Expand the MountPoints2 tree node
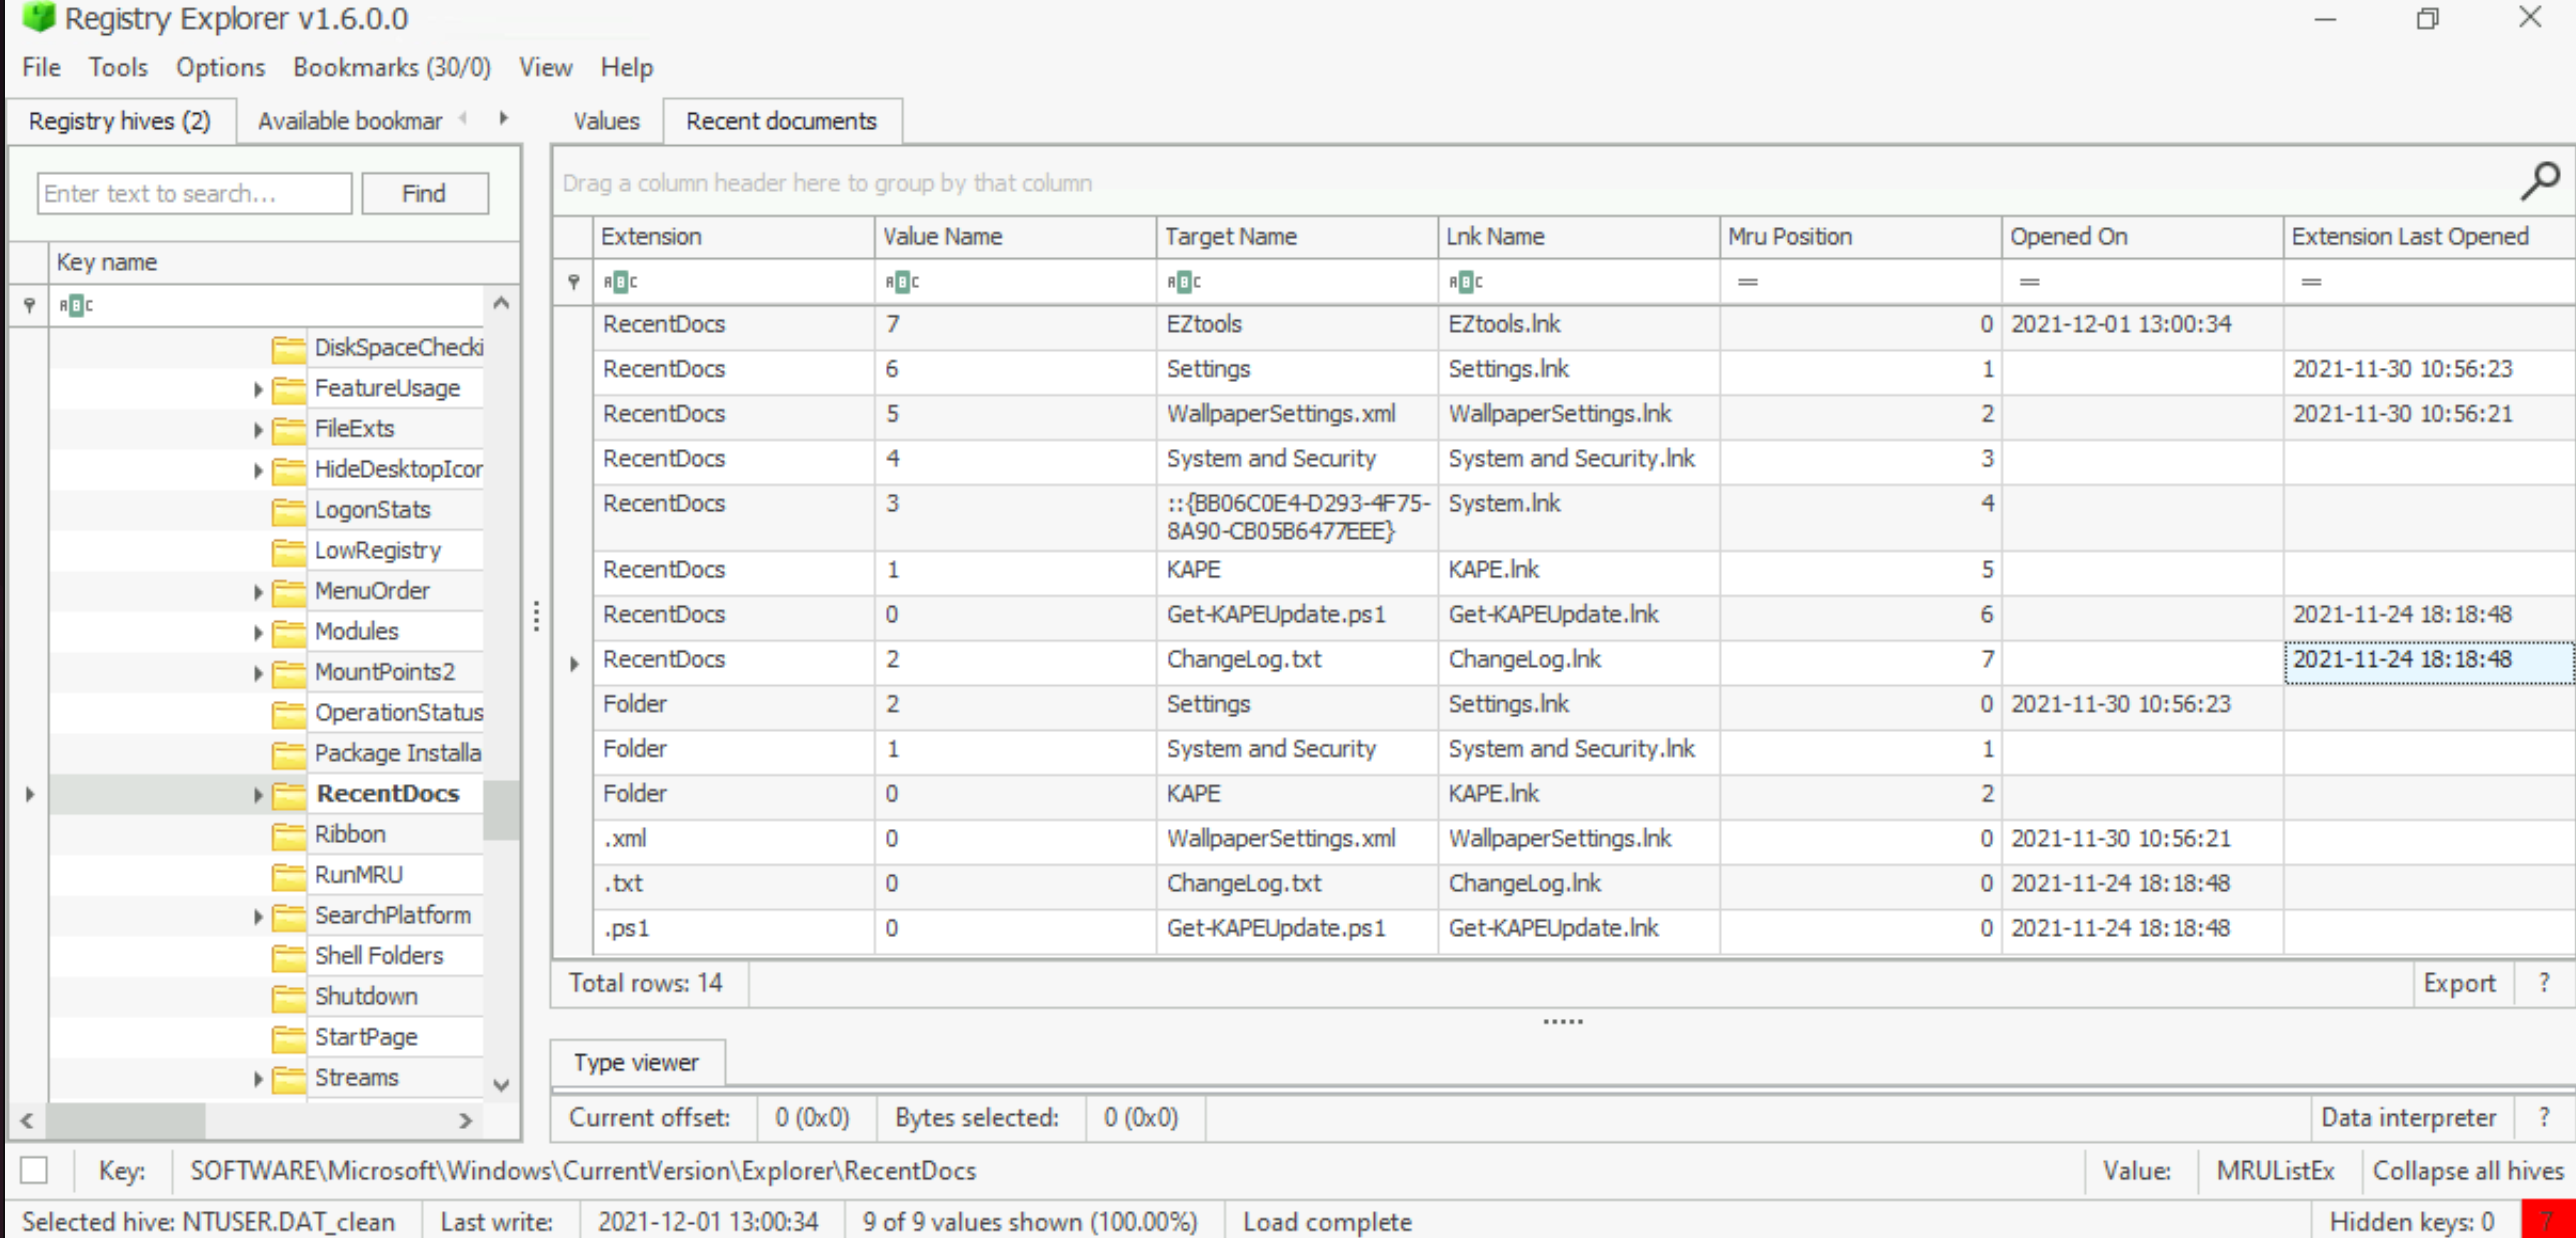 pyautogui.click(x=258, y=674)
